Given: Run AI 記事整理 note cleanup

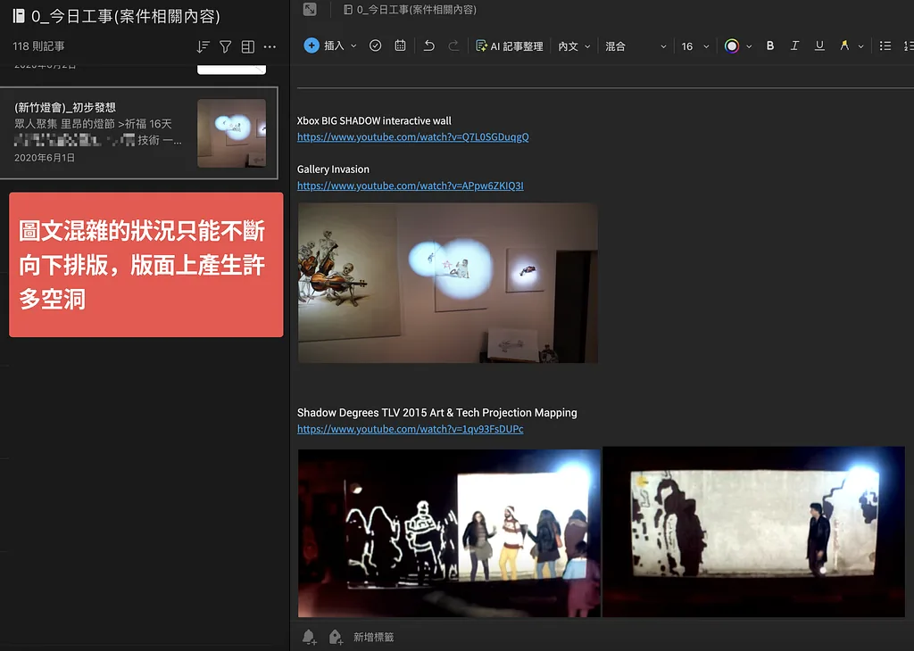Looking at the screenshot, I should [x=510, y=46].
